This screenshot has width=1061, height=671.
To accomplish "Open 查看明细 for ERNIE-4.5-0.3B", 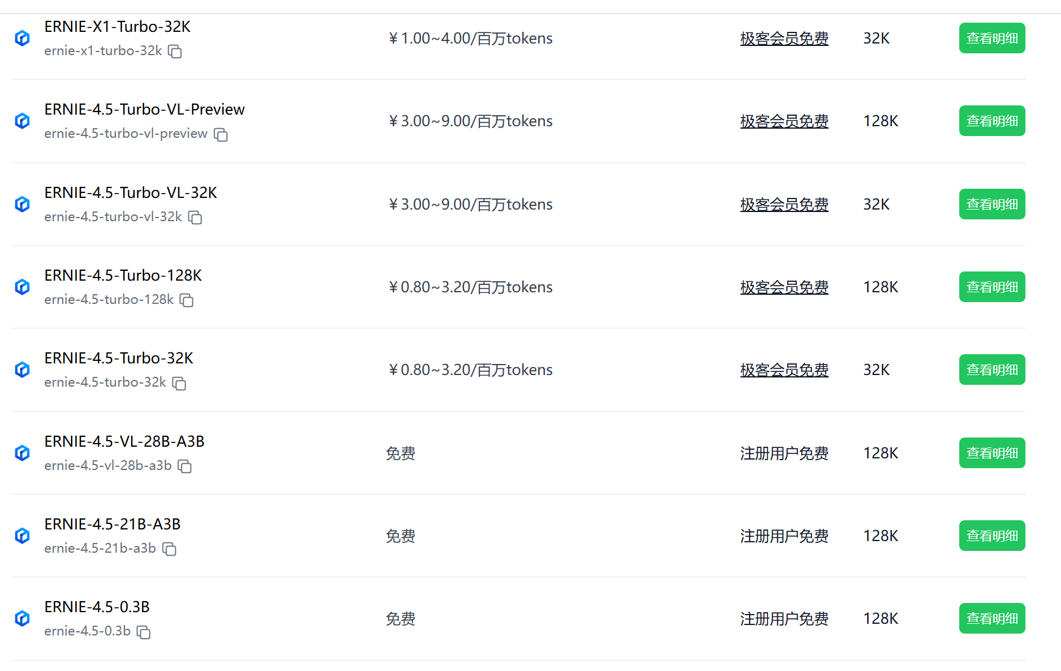I will pos(992,618).
